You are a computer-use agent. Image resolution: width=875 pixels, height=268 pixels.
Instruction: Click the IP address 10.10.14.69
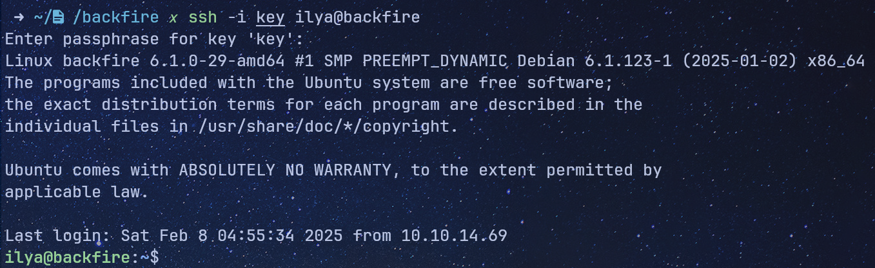pyautogui.click(x=454, y=236)
